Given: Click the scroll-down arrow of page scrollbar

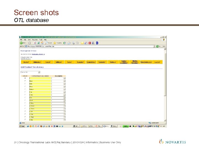Looking at the screenshot, I should (165, 120).
